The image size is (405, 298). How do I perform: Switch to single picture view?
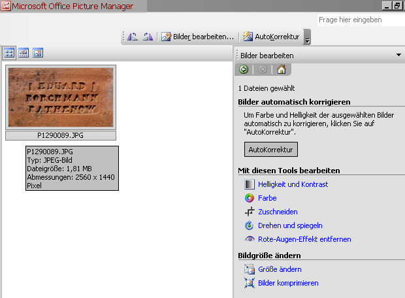coord(38,53)
